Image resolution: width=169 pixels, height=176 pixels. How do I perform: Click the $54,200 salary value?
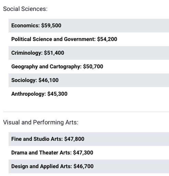[107, 39]
